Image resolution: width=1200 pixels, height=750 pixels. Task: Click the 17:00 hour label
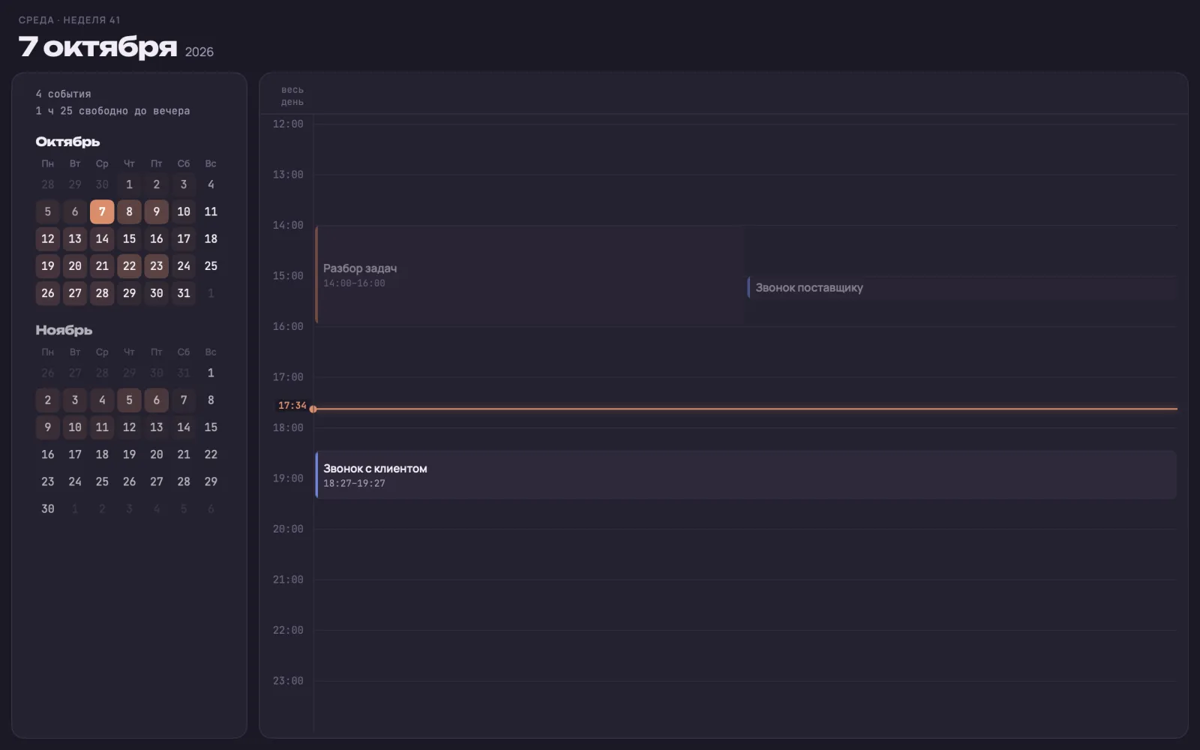coord(288,377)
